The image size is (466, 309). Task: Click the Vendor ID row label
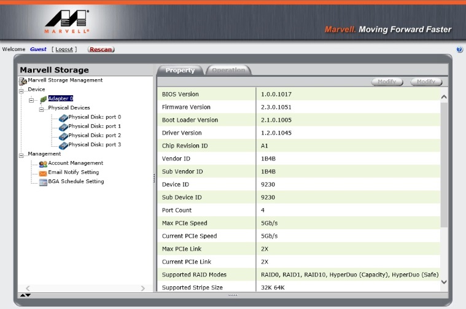click(x=176, y=159)
